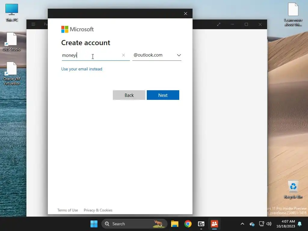Open the @outlook.com domain dropdown
Image resolution: width=308 pixels, height=231 pixels.
click(157, 55)
